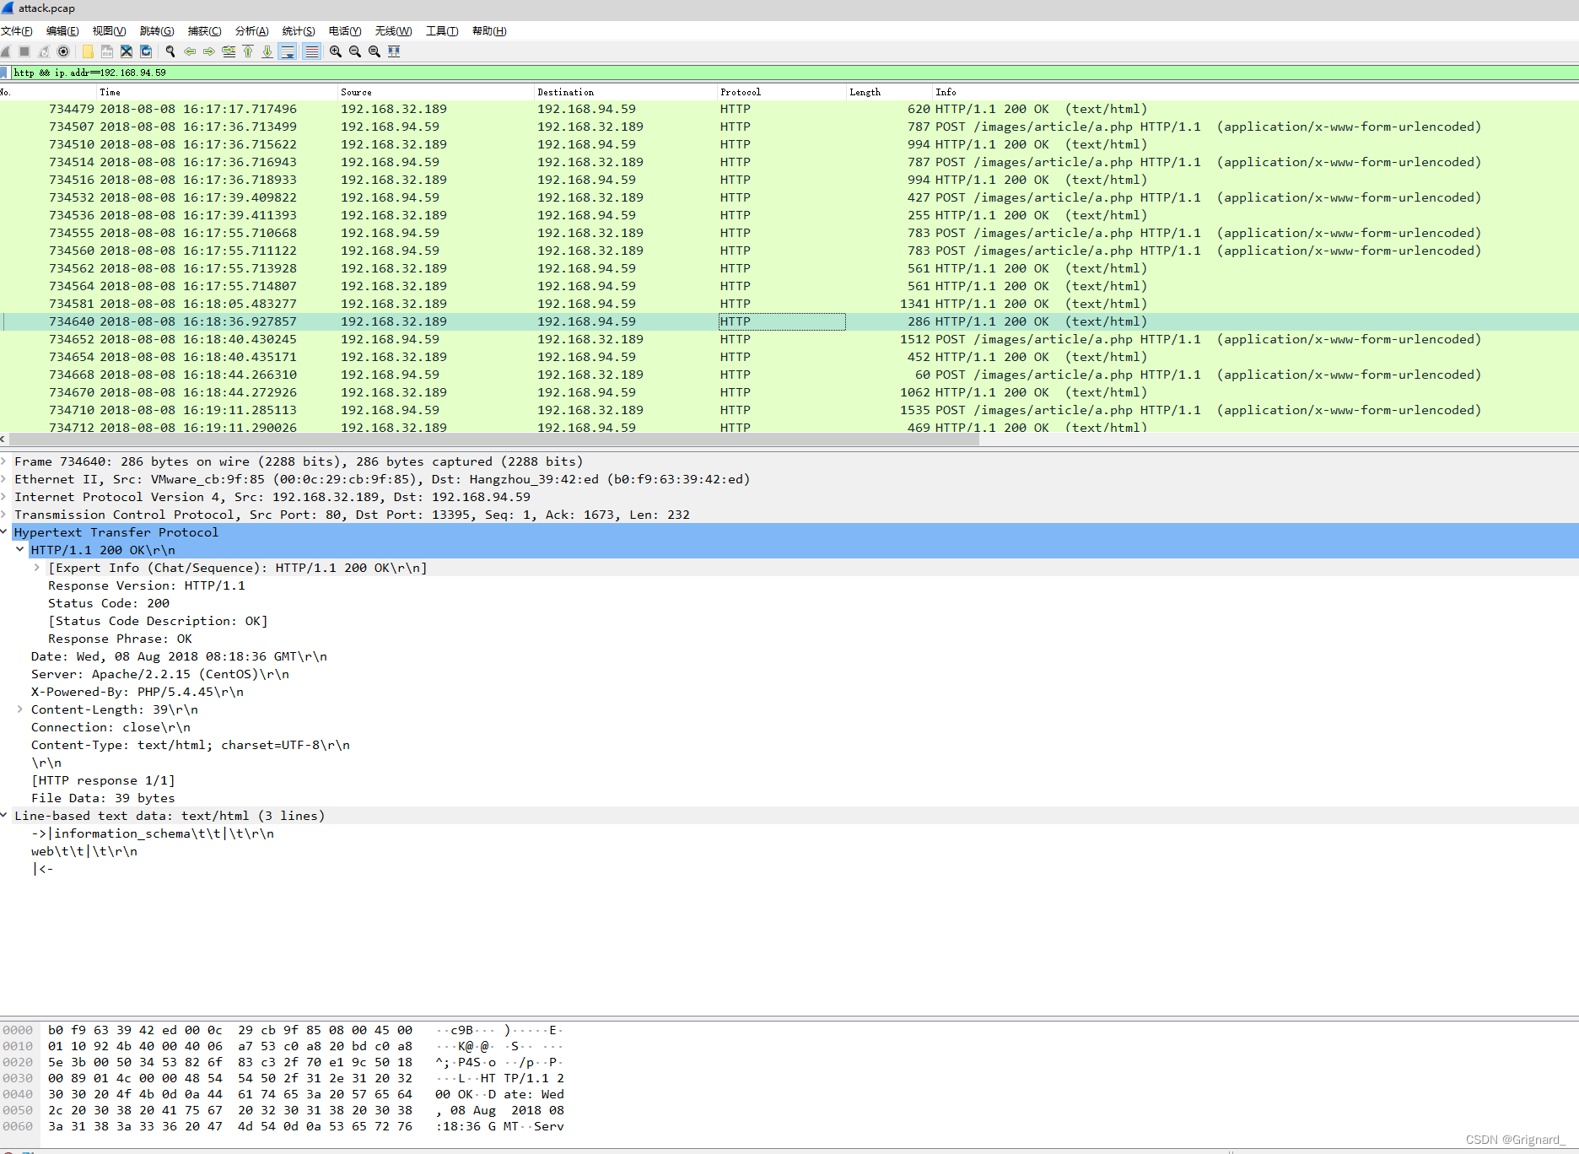
Task: Select packet 734710 with length 1535
Action: (x=789, y=410)
